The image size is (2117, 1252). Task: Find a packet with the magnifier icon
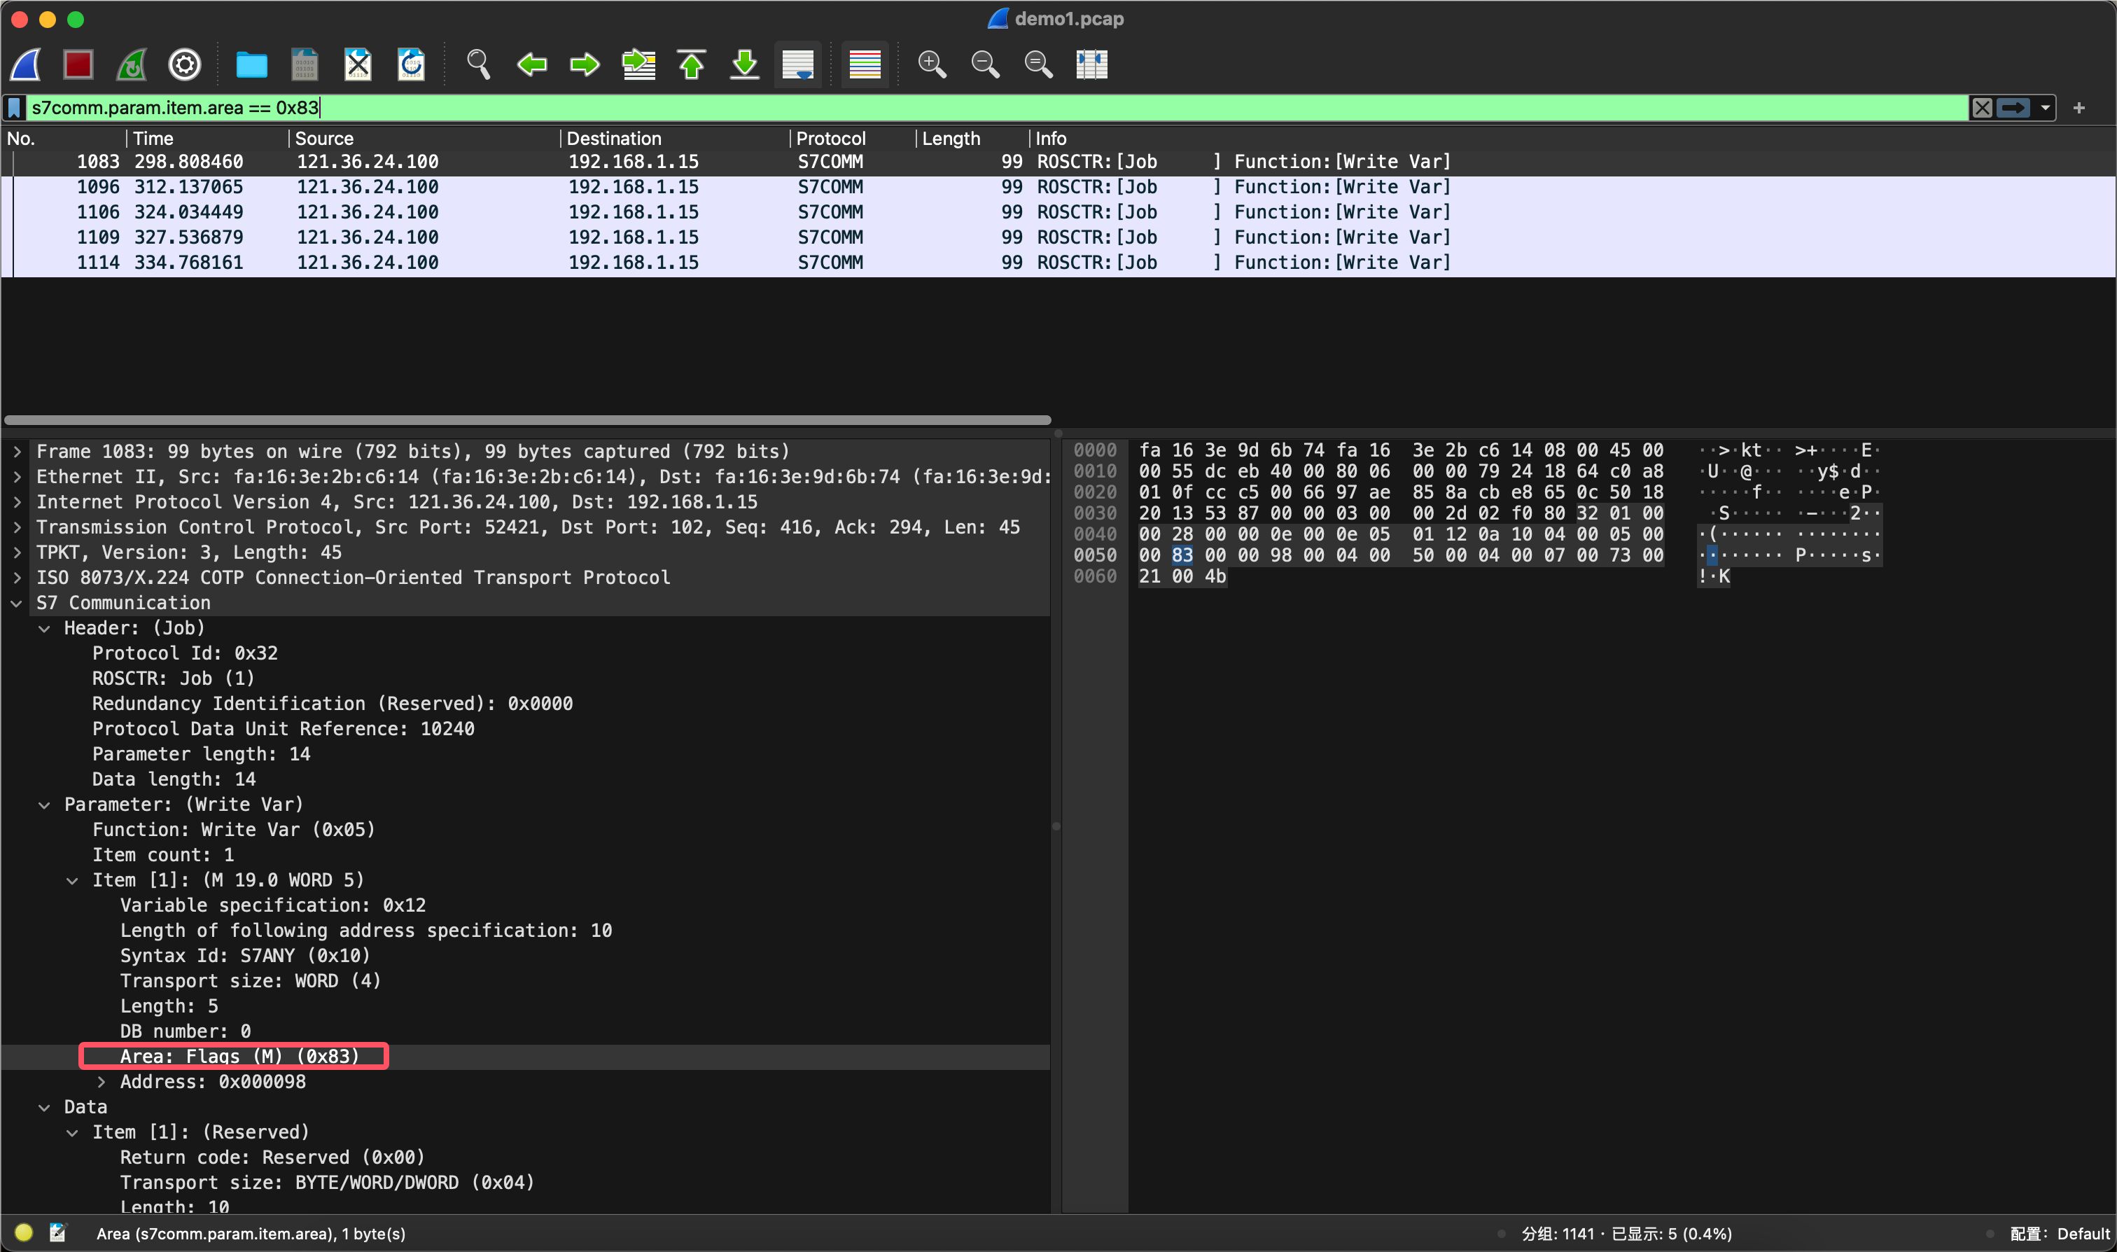(478, 64)
